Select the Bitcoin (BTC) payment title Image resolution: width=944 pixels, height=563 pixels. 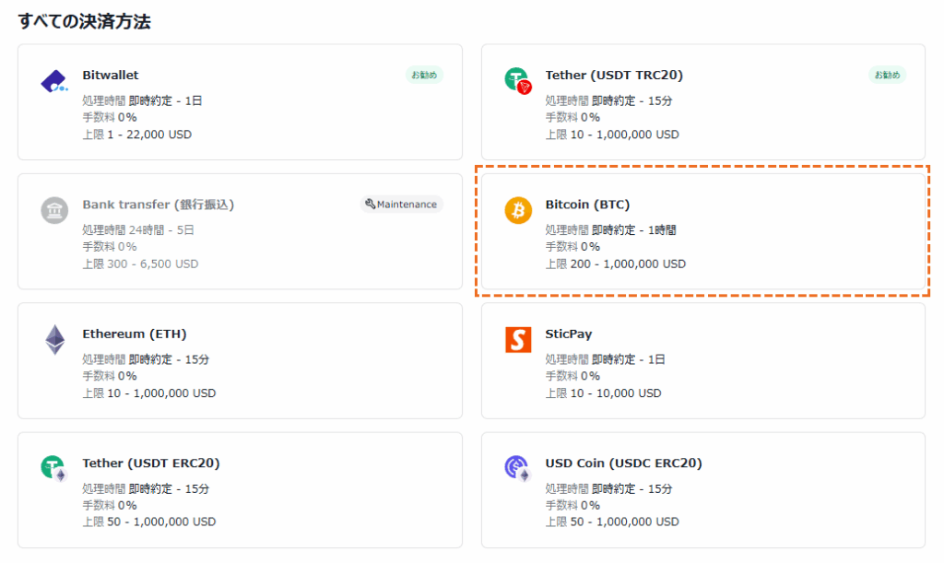(x=587, y=205)
